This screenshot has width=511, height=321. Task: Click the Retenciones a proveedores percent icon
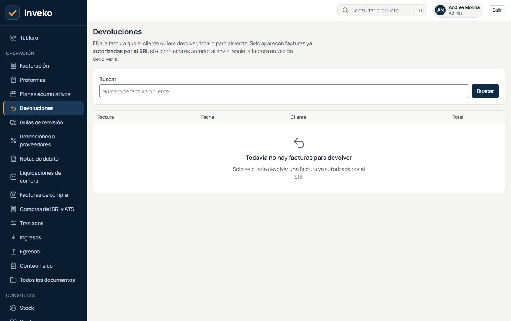[x=13, y=140]
